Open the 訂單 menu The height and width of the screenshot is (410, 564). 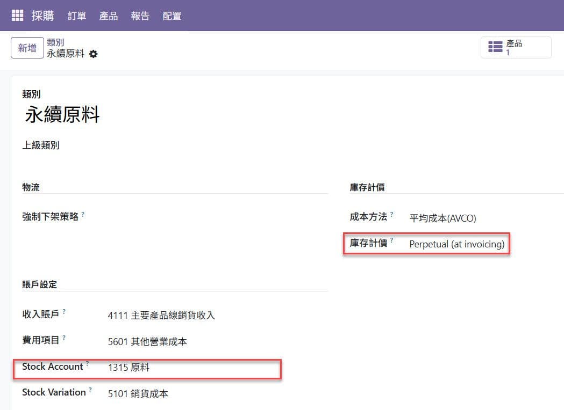[77, 16]
